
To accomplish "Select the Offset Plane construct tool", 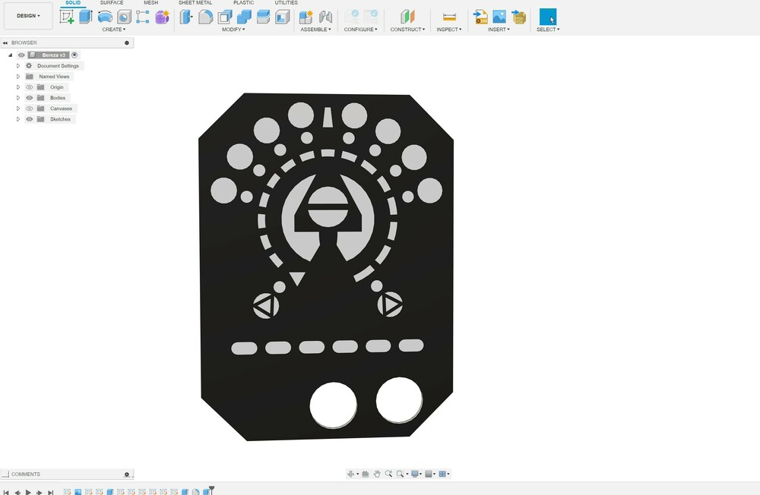I will (x=407, y=17).
